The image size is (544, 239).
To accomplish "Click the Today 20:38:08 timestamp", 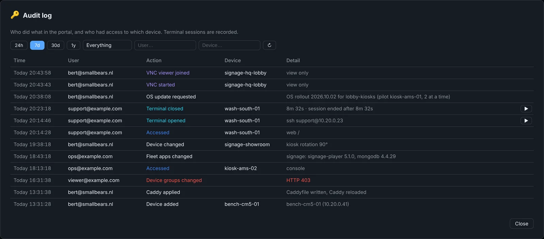I will pyautogui.click(x=32, y=97).
